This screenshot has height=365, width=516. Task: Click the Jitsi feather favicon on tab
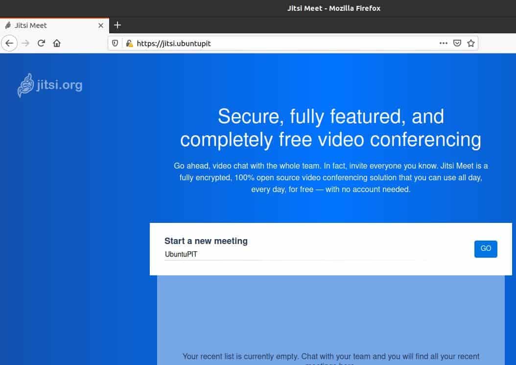[8, 25]
